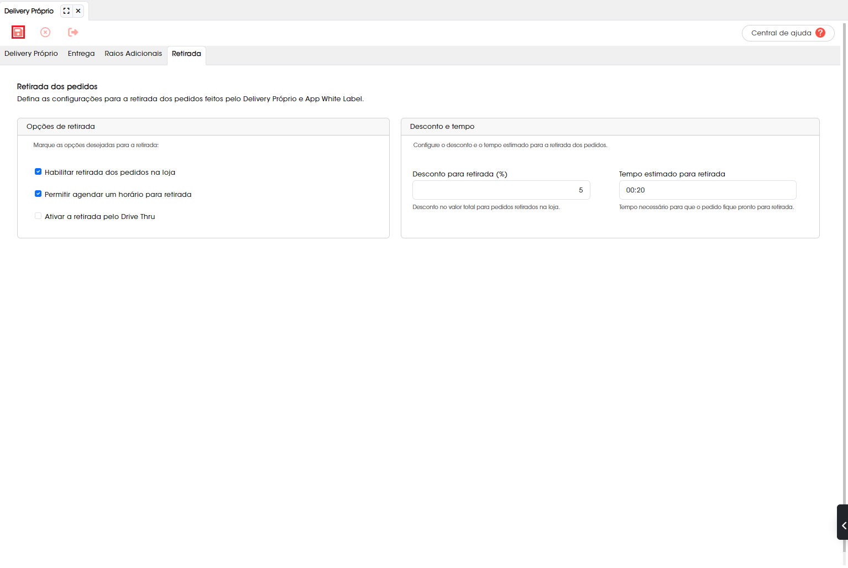Switch to the Entrega tab

tap(81, 54)
